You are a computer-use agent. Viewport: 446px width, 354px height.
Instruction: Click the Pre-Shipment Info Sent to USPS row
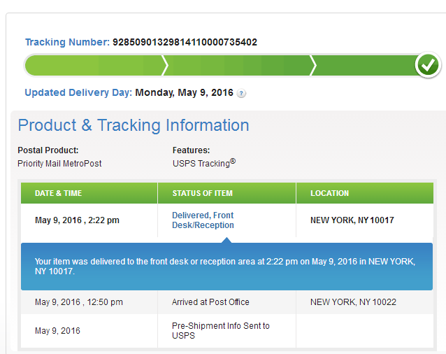coord(220,330)
